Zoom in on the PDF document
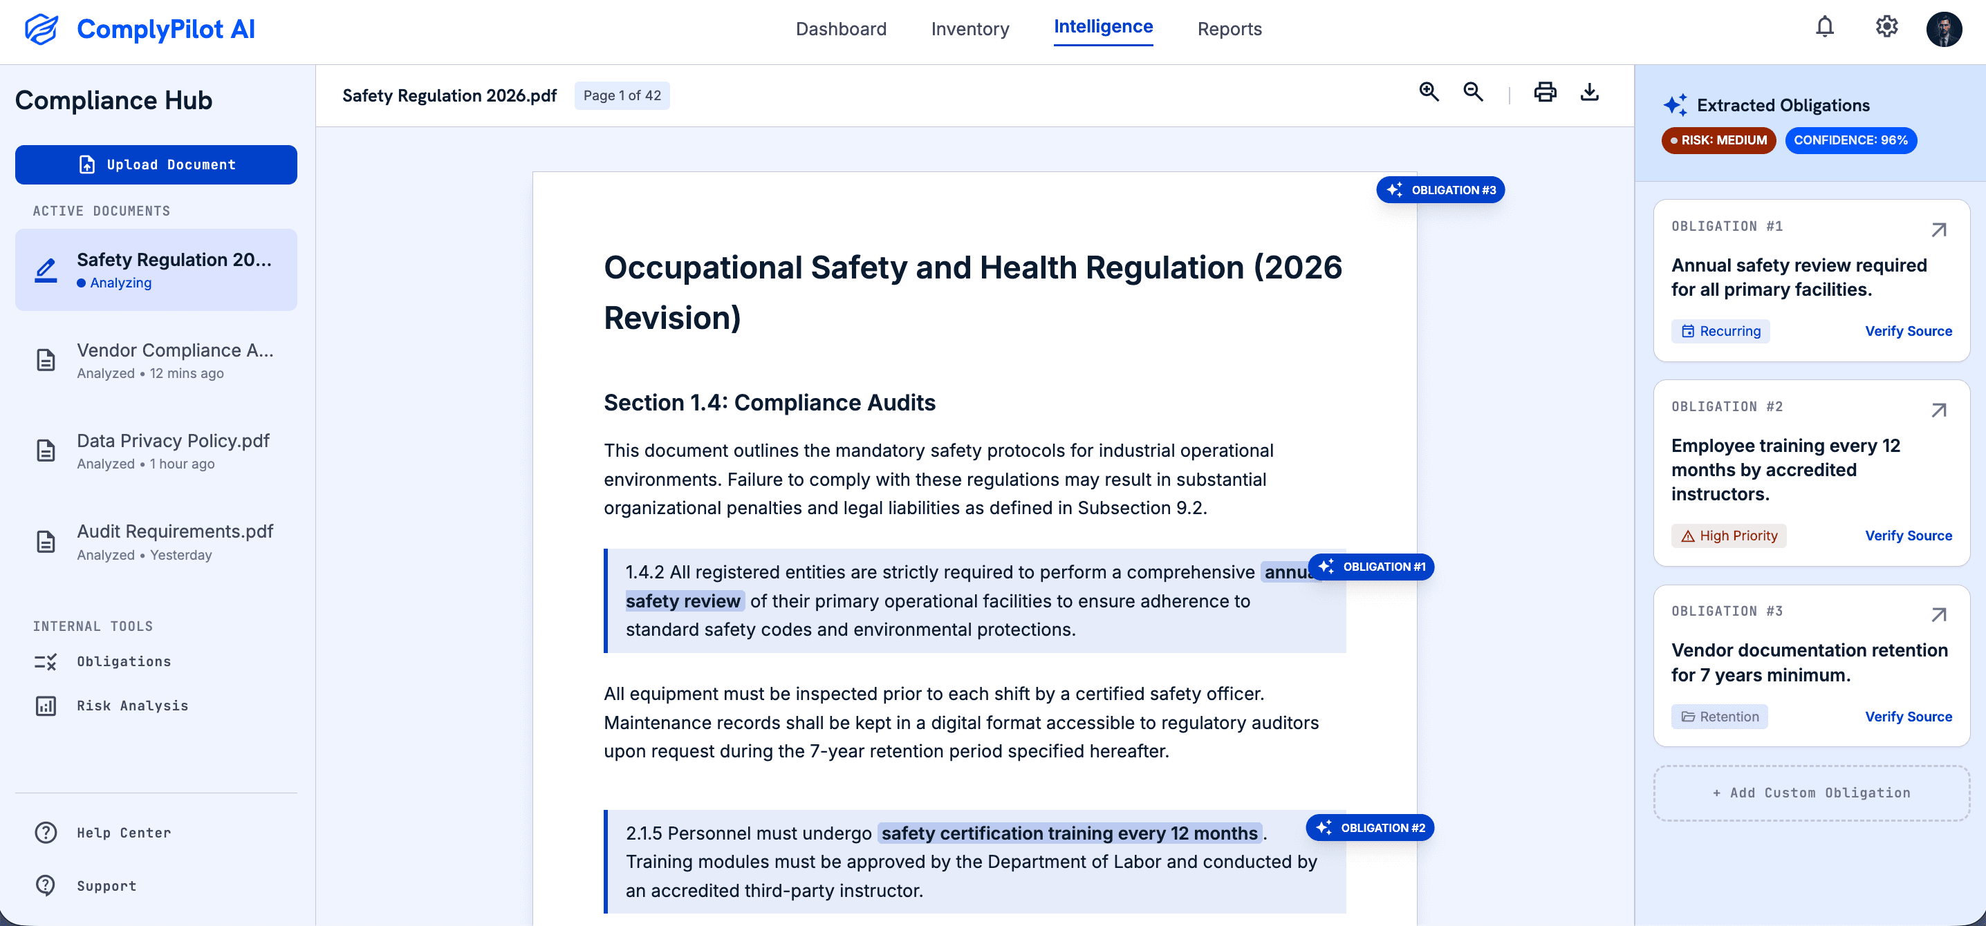 click(x=1429, y=93)
